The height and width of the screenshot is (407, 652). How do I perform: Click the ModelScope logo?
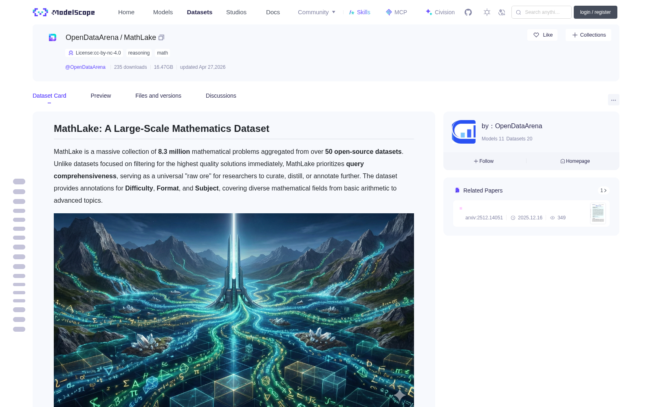click(64, 12)
